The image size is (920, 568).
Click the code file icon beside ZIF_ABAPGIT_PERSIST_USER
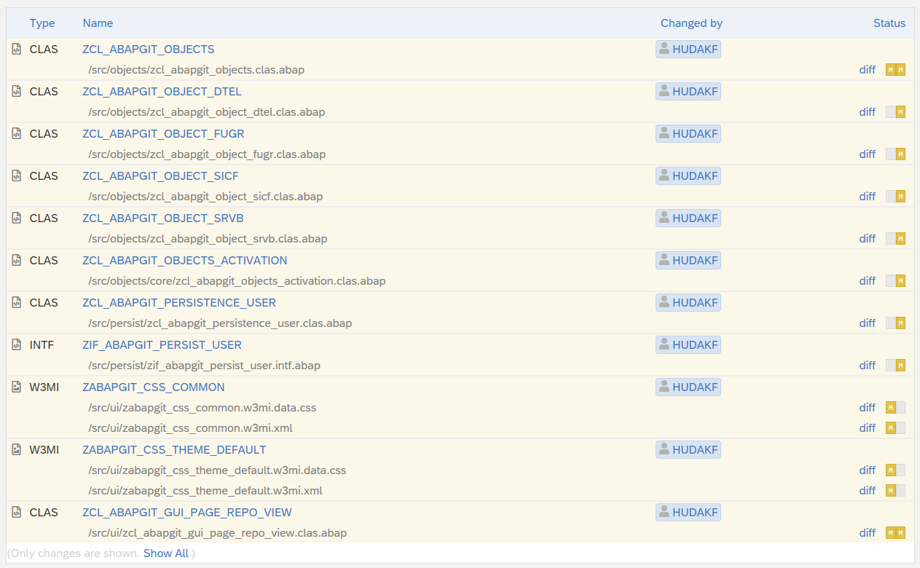[x=17, y=344]
